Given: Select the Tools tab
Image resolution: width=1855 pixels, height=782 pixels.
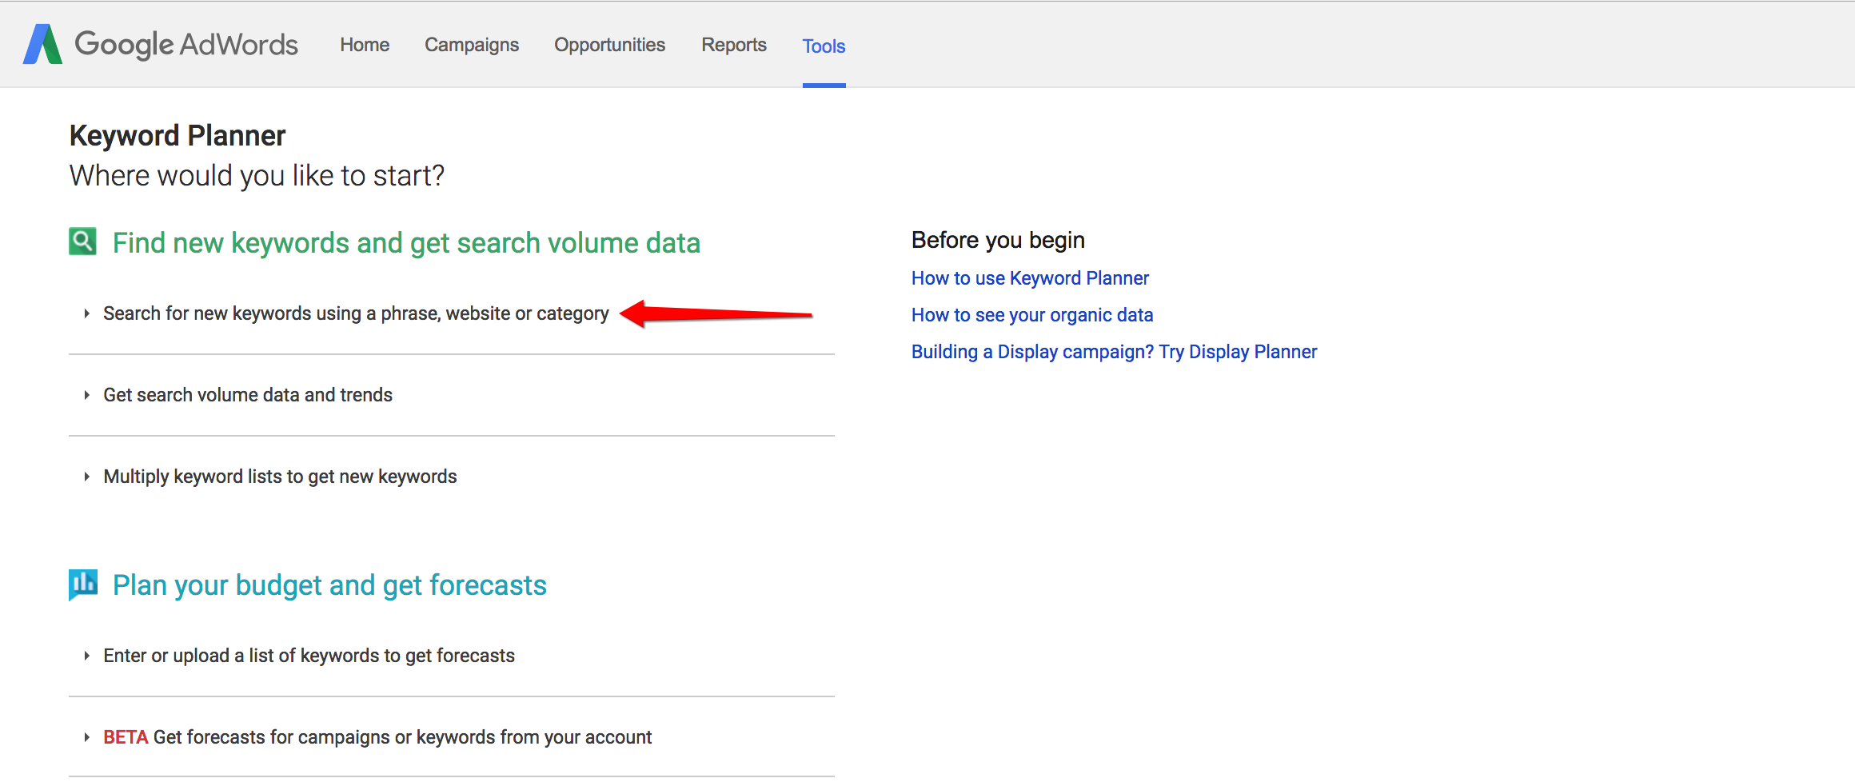Looking at the screenshot, I should (x=824, y=46).
